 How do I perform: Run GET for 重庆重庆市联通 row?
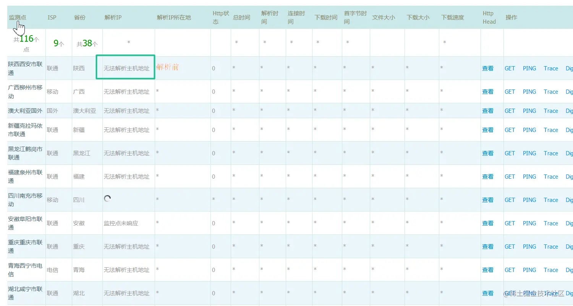tap(510, 247)
